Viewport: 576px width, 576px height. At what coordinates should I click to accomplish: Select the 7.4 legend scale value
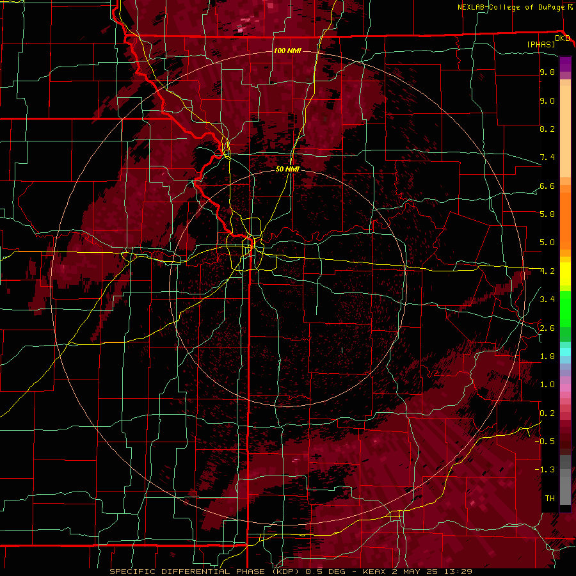(547, 157)
